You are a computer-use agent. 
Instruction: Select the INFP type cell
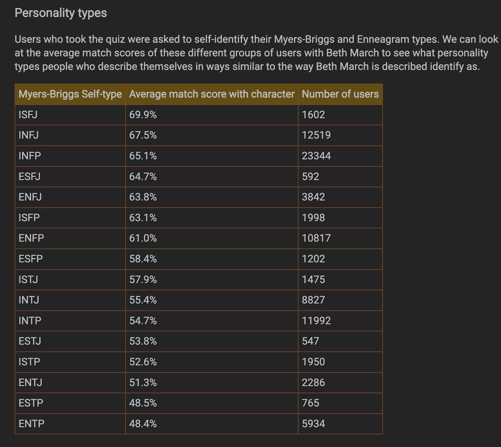(70, 156)
